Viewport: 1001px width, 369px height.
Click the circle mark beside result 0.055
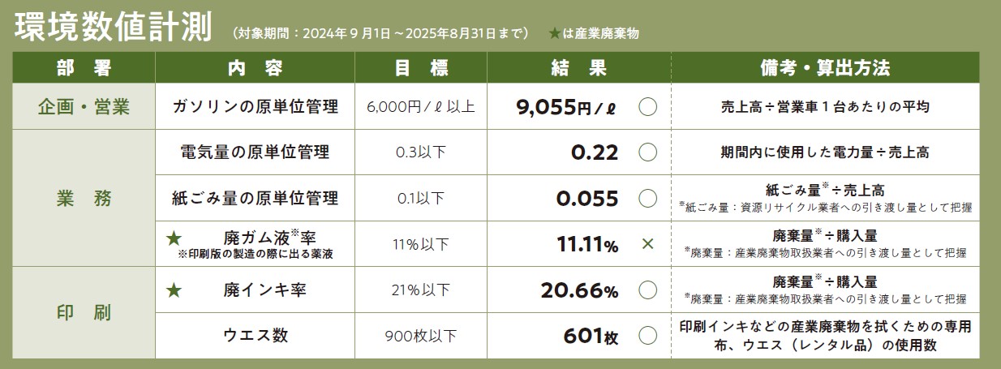tap(647, 198)
